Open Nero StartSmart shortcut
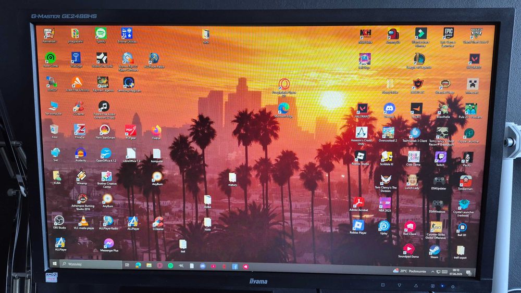 (x=105, y=131)
